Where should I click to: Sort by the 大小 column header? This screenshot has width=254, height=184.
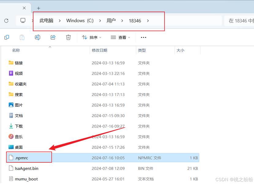point(187,50)
